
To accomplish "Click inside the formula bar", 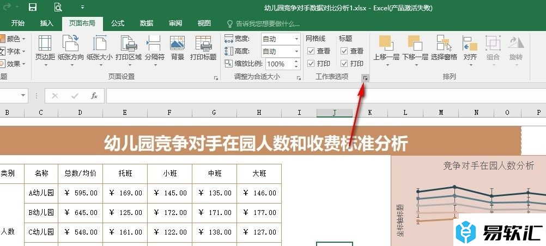I will (x=326, y=96).
